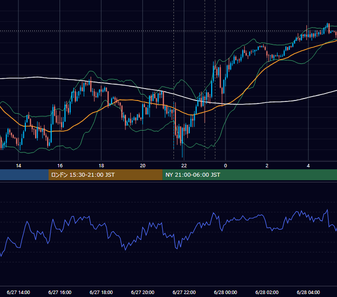Click the 16 hour axis label
Image resolution: width=337 pixels, height=297 pixels.
pos(60,166)
